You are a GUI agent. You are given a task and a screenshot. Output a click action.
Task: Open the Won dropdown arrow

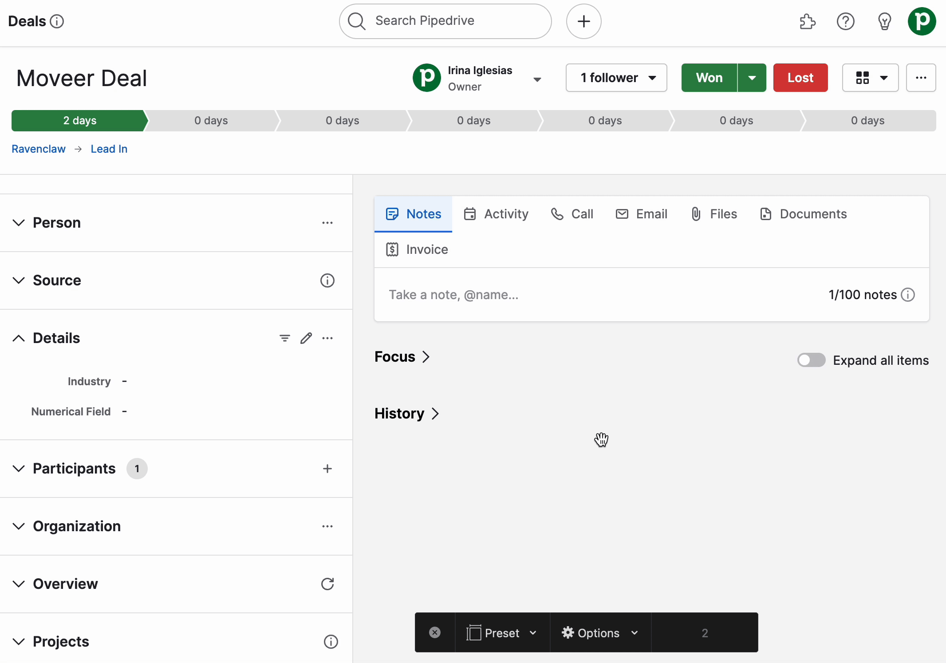coord(752,78)
